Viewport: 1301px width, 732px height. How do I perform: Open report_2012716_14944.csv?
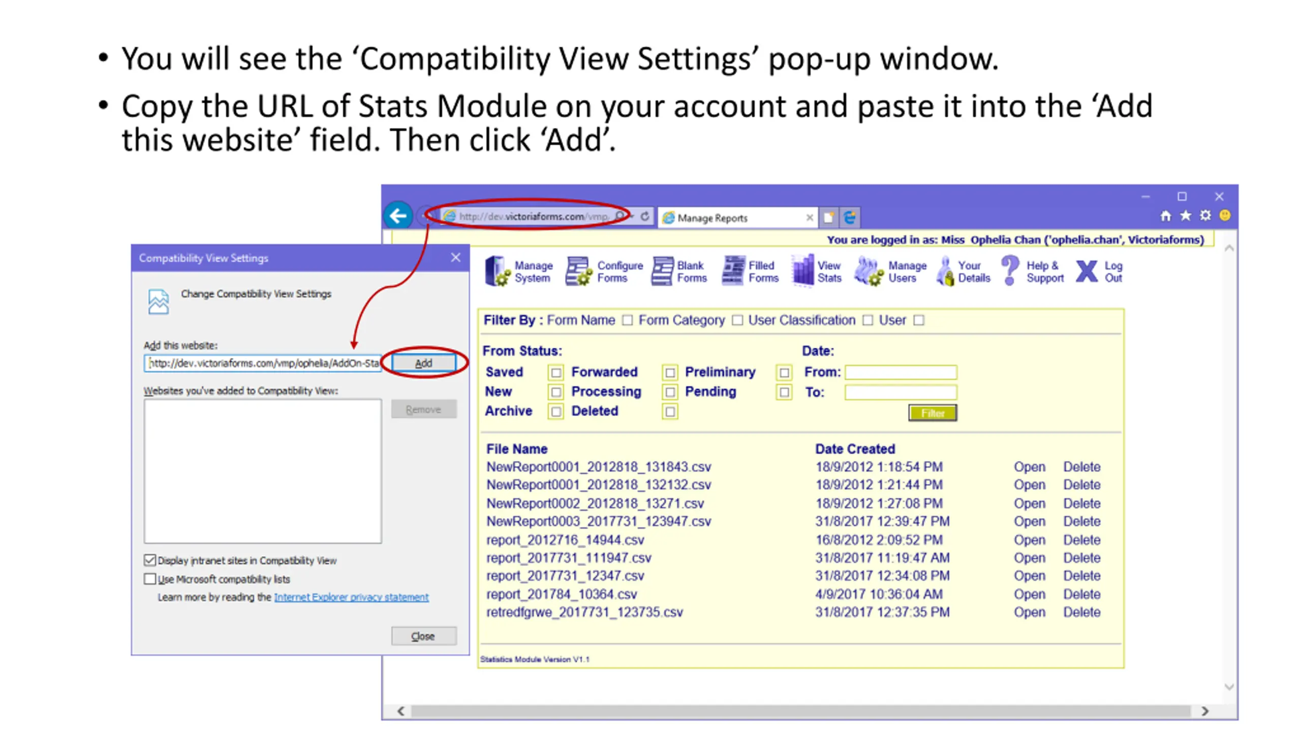tap(1029, 540)
